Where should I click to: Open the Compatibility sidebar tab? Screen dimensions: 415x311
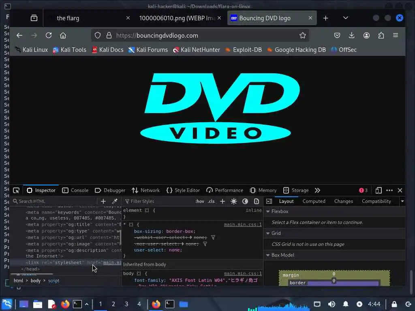click(376, 201)
